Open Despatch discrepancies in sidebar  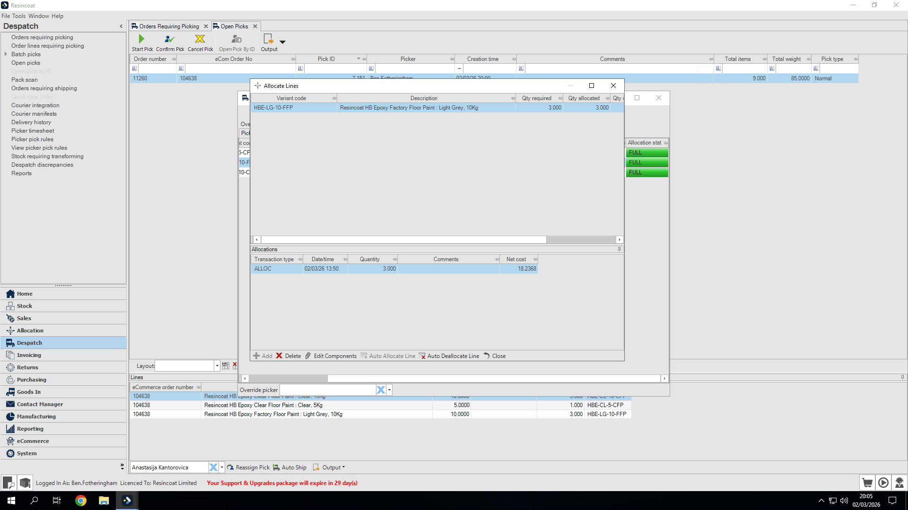tap(42, 165)
